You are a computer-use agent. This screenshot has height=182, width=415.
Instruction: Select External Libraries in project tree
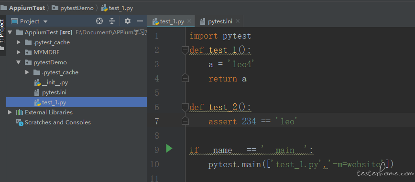point(48,112)
